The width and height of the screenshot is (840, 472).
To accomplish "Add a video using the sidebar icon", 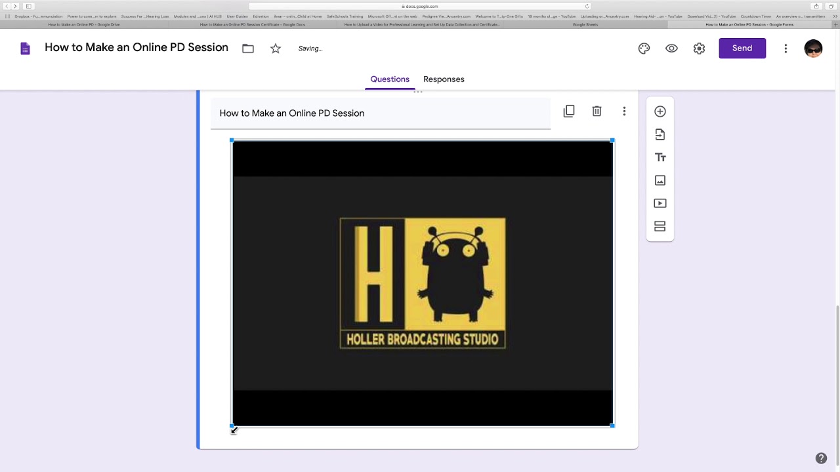I will coord(660,203).
